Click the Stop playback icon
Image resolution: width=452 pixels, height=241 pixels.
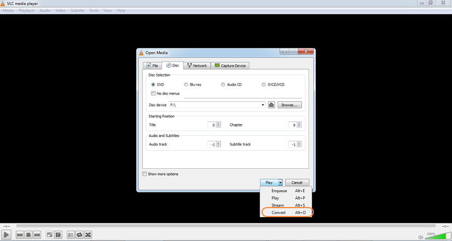point(28,235)
